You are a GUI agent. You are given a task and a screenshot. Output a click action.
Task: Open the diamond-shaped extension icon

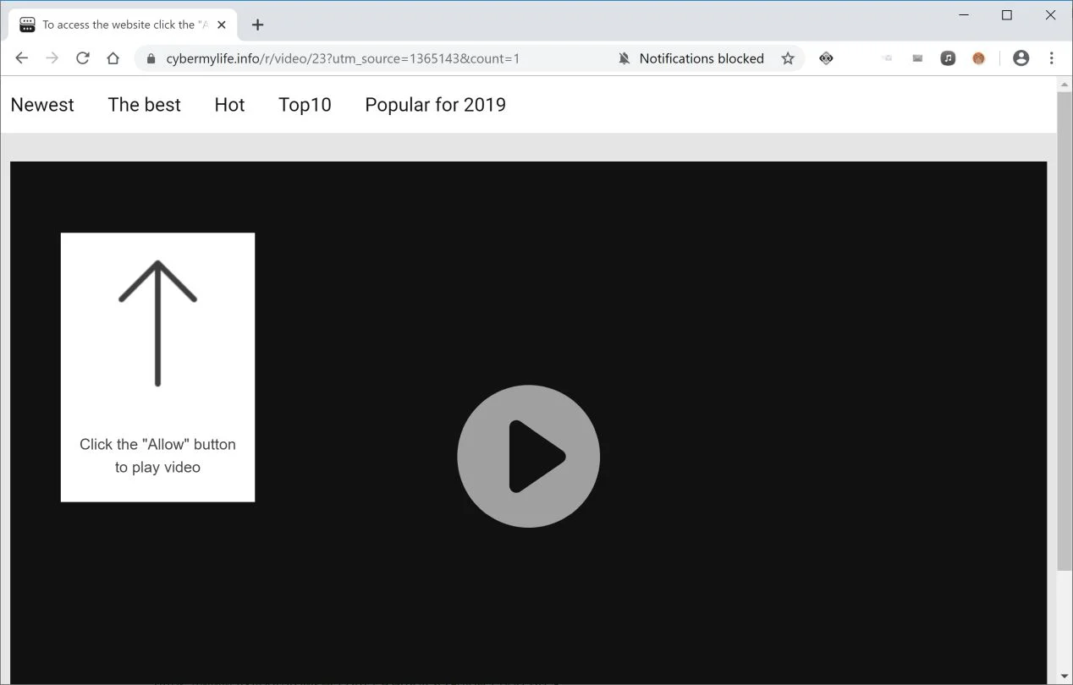point(826,58)
